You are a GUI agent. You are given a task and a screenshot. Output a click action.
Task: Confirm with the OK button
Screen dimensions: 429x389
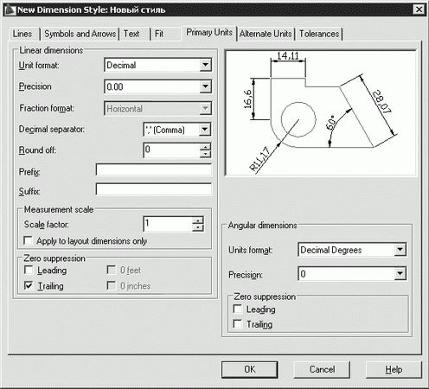pyautogui.click(x=250, y=369)
